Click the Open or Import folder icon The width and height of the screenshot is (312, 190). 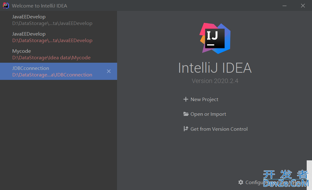[186, 114]
